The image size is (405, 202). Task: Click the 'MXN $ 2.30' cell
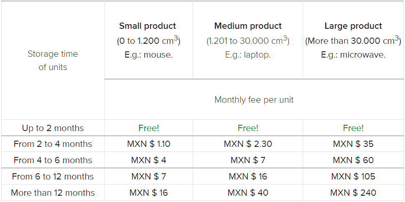248,144
